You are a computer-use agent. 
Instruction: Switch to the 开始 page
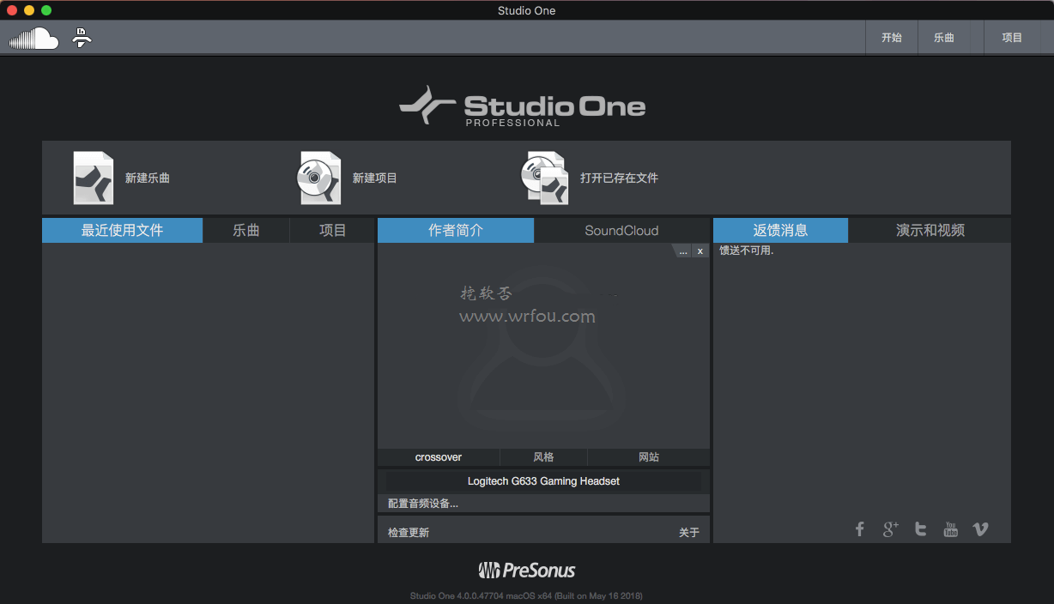[892, 38]
